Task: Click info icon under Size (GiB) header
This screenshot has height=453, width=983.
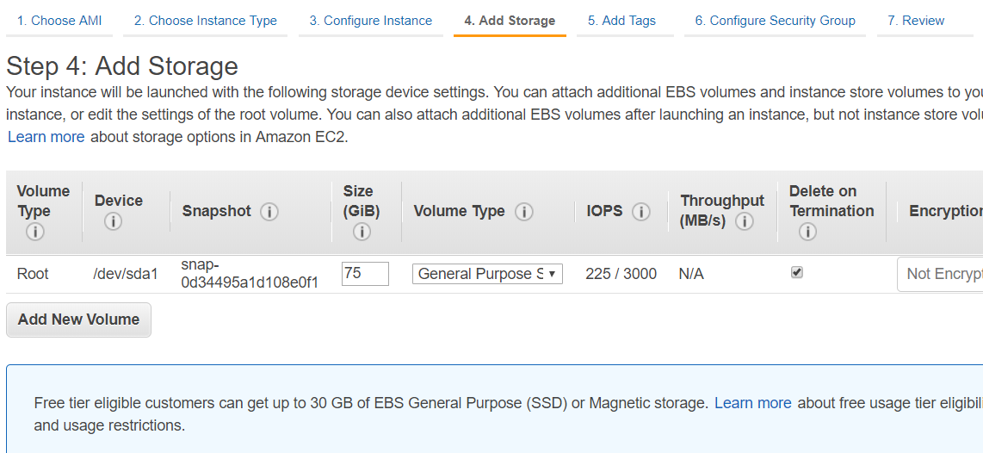Action: [x=362, y=233]
